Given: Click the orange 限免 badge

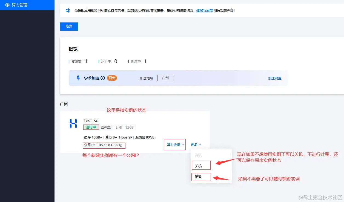Looking at the screenshot, I should tap(112, 78).
